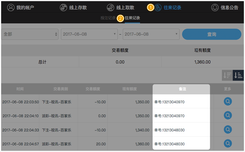The width and height of the screenshot is (245, 152).
Task: Expand the 全部 transaction type dropdown
Action: click(x=30, y=34)
